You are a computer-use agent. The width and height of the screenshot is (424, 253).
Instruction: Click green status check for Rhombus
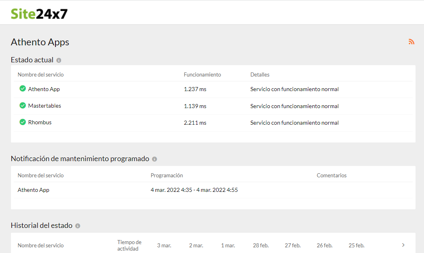[x=23, y=122]
